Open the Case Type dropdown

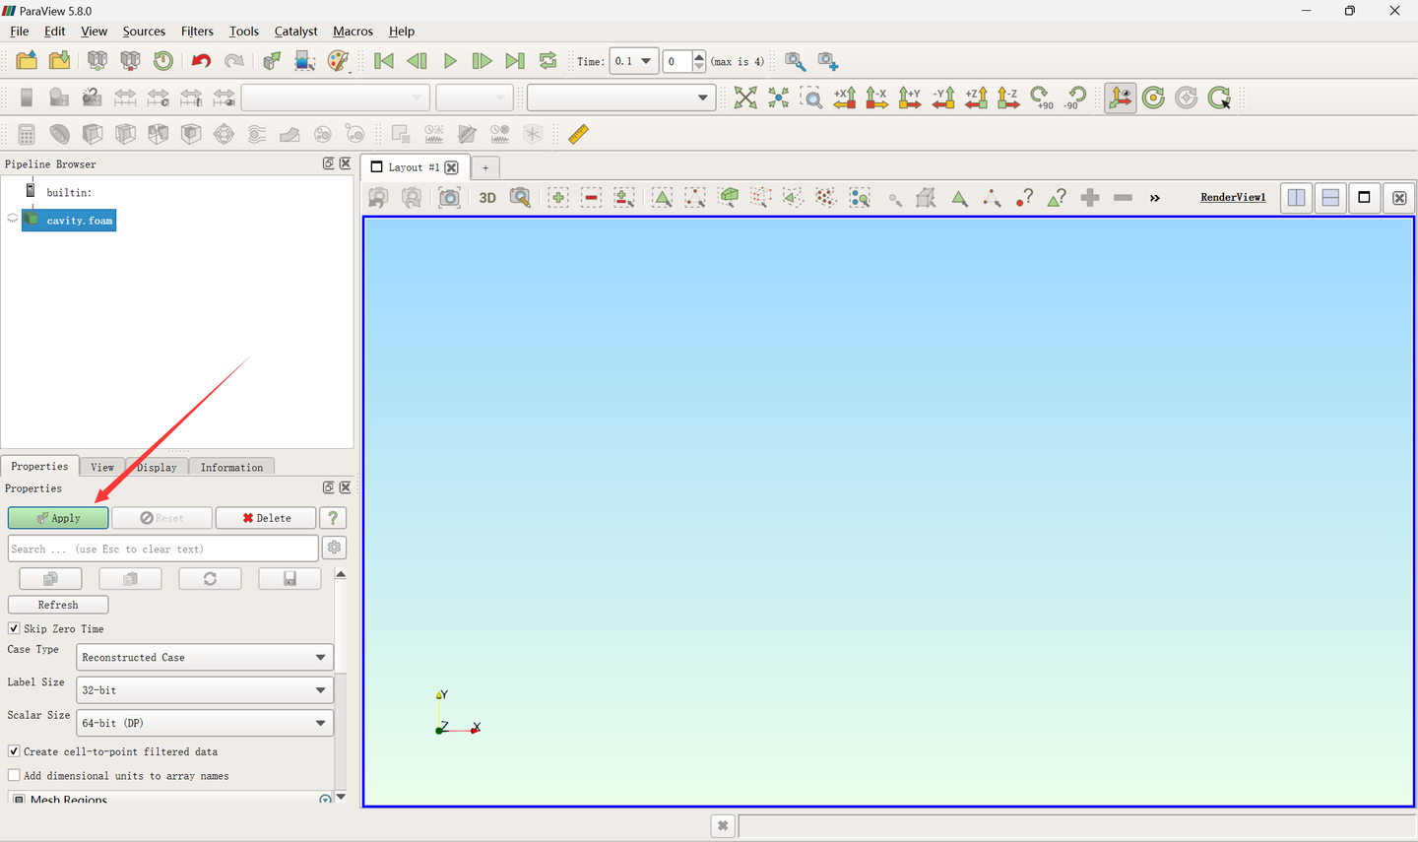204,658
